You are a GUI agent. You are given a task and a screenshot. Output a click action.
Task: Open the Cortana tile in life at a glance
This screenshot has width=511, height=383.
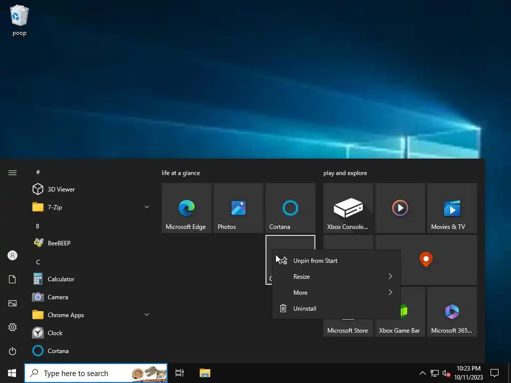[x=290, y=208]
